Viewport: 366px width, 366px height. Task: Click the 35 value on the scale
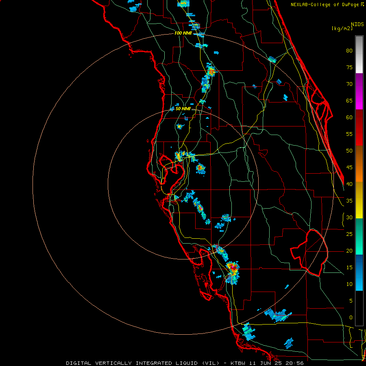point(349,201)
